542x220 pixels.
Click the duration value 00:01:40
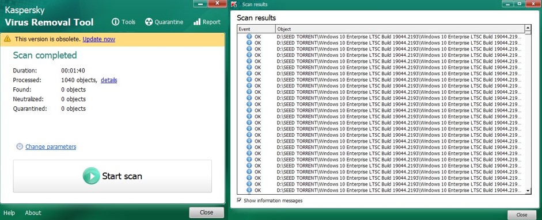[73, 71]
